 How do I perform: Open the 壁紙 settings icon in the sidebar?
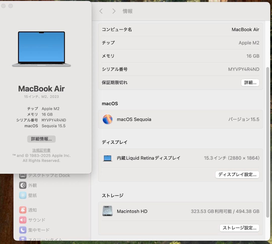click(23, 195)
